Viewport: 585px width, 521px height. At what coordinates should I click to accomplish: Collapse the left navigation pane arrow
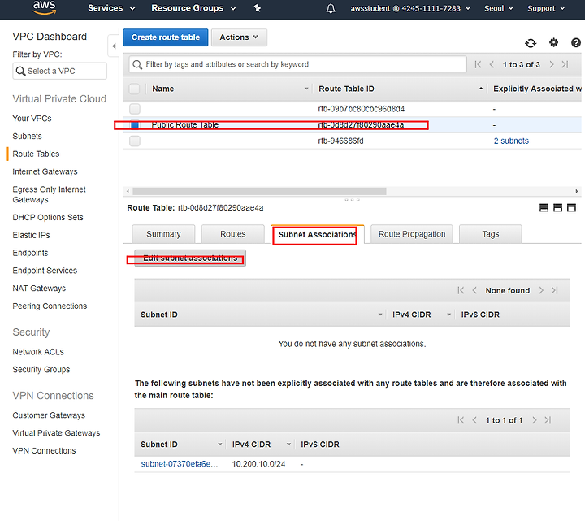point(114,46)
